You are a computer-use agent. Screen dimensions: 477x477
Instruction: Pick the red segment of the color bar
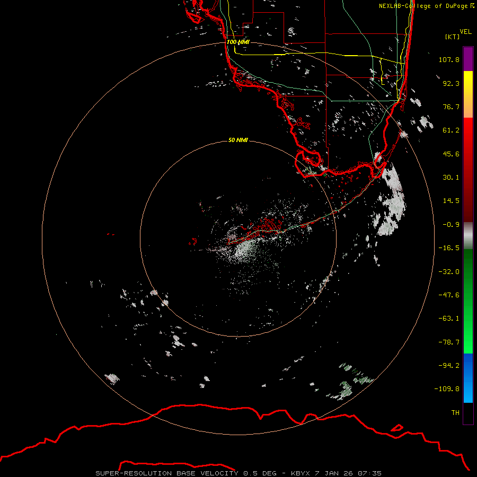(468, 170)
